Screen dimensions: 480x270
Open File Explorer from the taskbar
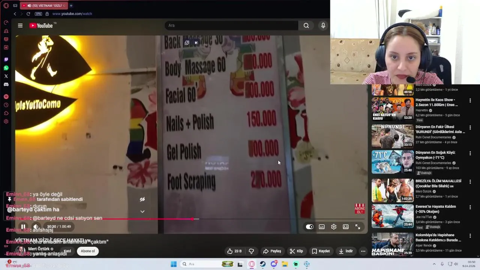pos(285,264)
